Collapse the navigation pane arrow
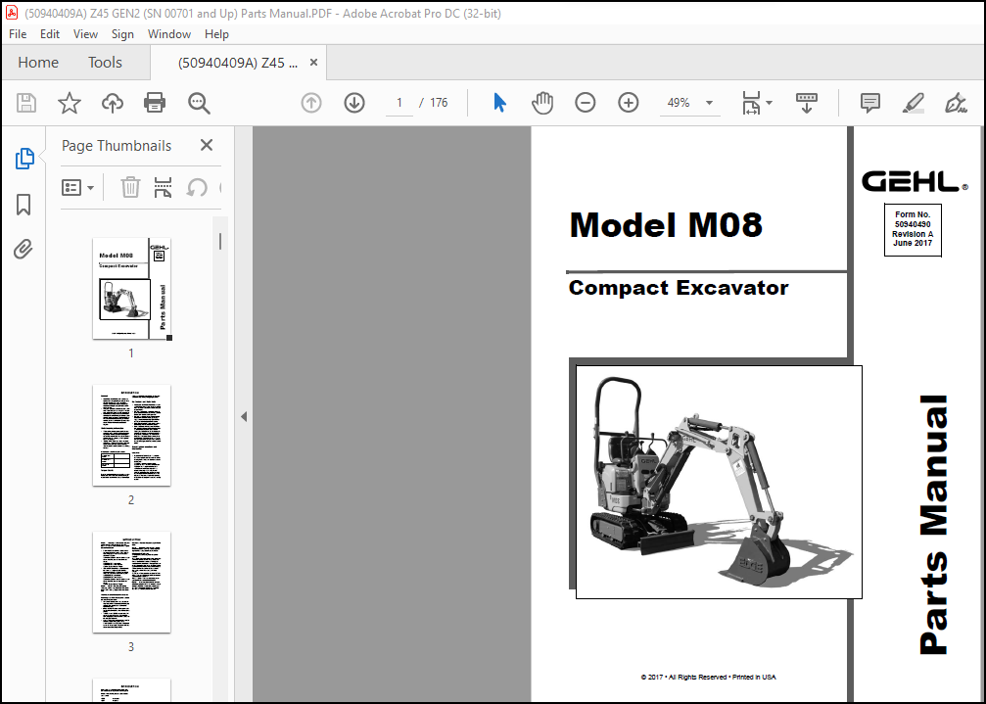The height and width of the screenshot is (704, 986). click(244, 416)
